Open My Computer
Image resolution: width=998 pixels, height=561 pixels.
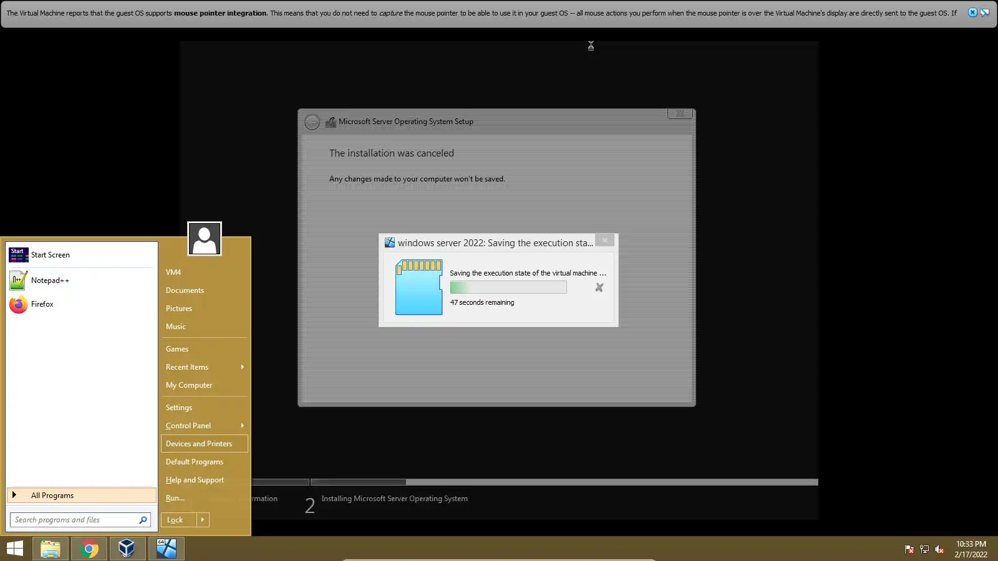click(205, 385)
